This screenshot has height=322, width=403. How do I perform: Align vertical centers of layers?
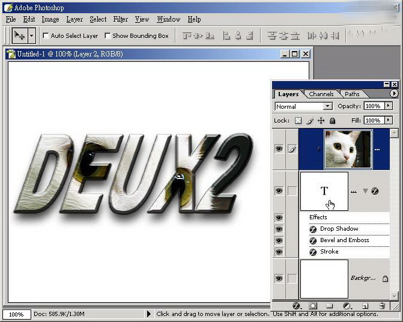tap(198, 35)
